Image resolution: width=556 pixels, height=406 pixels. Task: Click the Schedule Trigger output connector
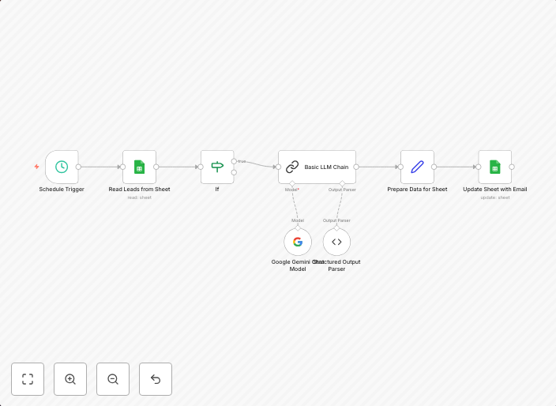[78, 167]
